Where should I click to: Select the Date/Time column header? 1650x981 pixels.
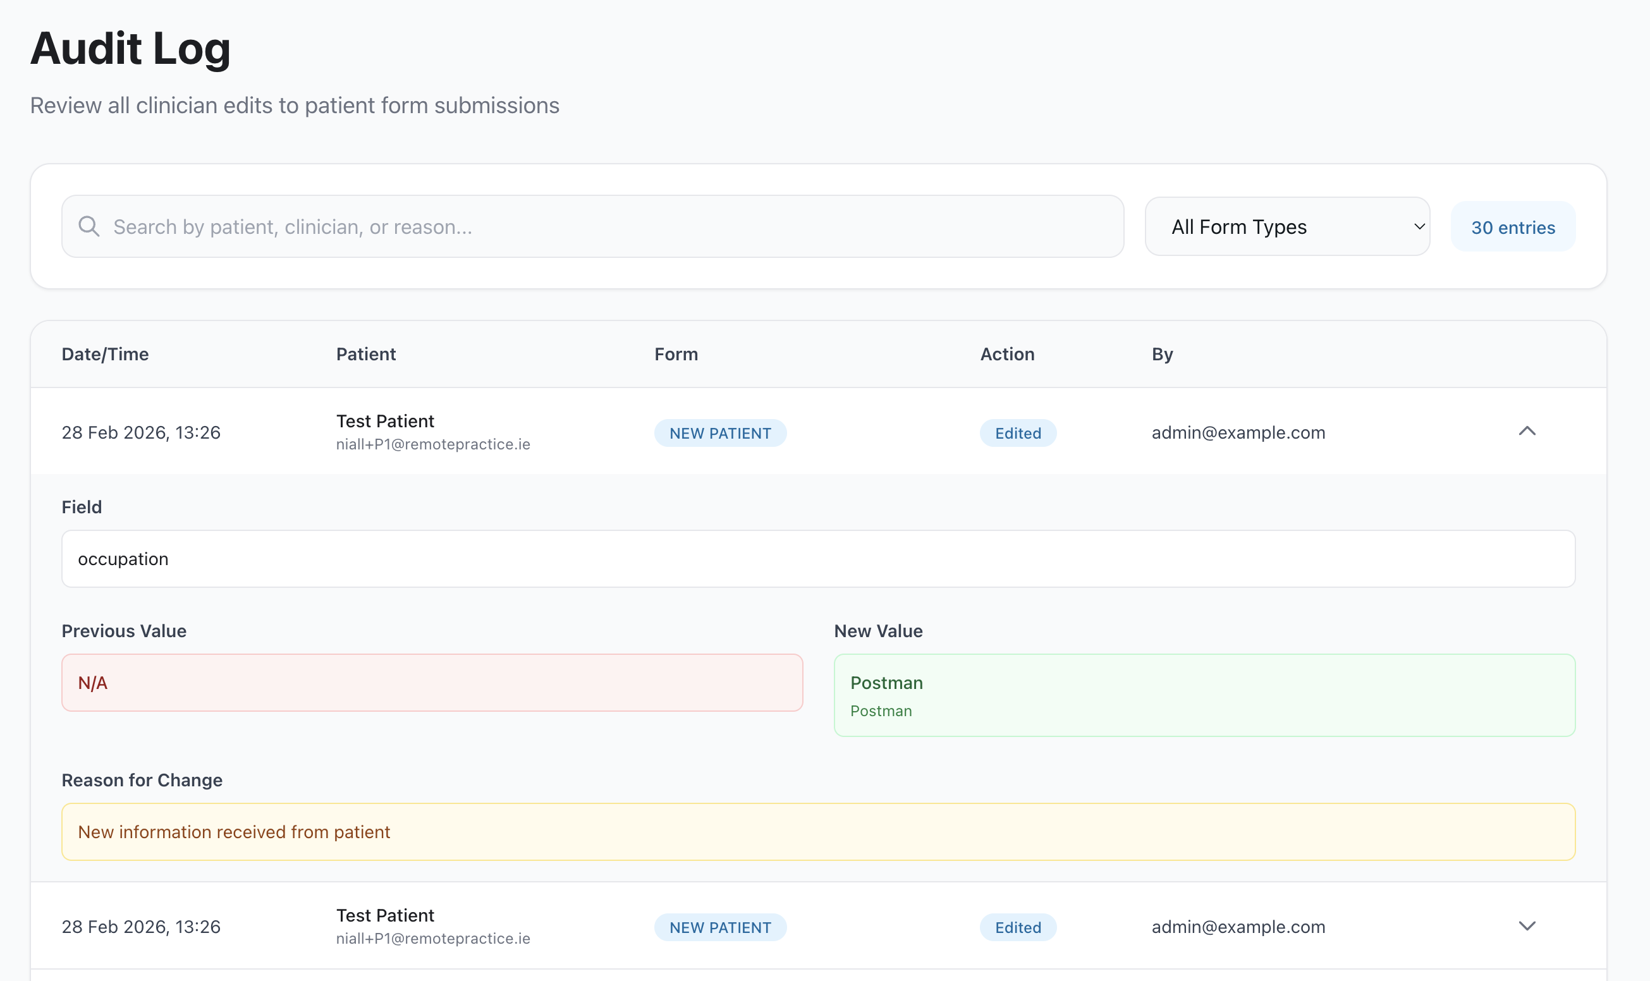point(105,355)
